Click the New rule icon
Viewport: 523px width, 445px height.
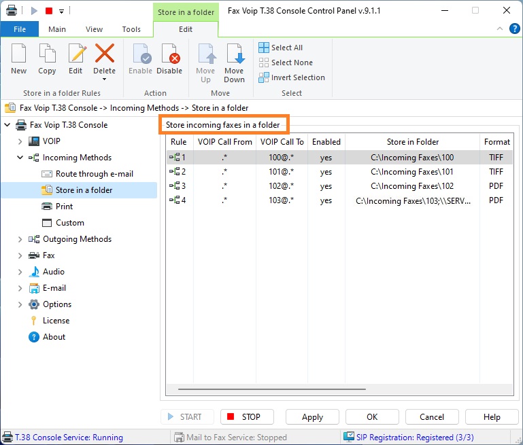[18, 53]
